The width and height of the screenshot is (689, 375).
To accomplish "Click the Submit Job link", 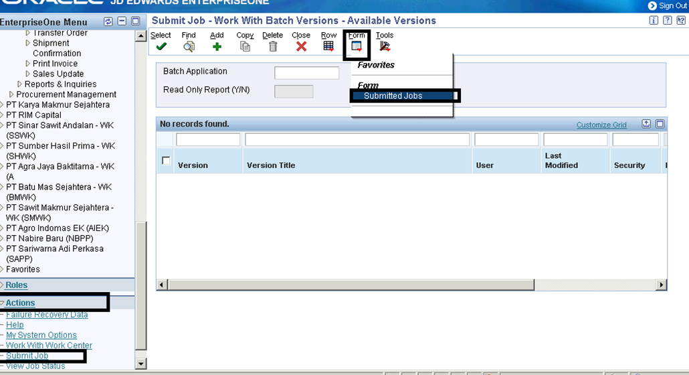I will point(27,356).
